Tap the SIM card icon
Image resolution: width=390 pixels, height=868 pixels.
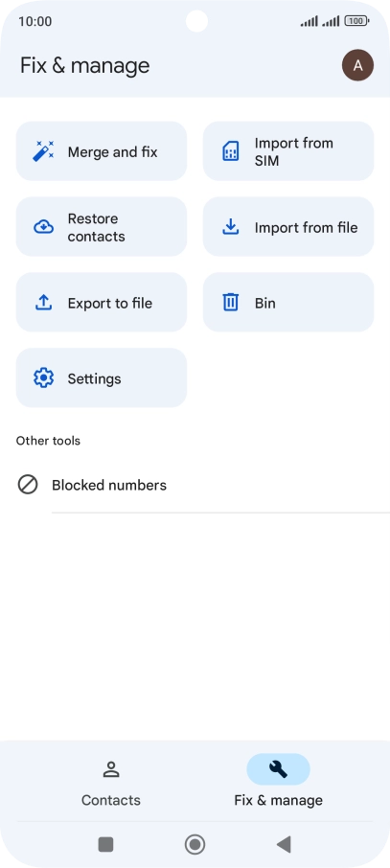click(230, 151)
